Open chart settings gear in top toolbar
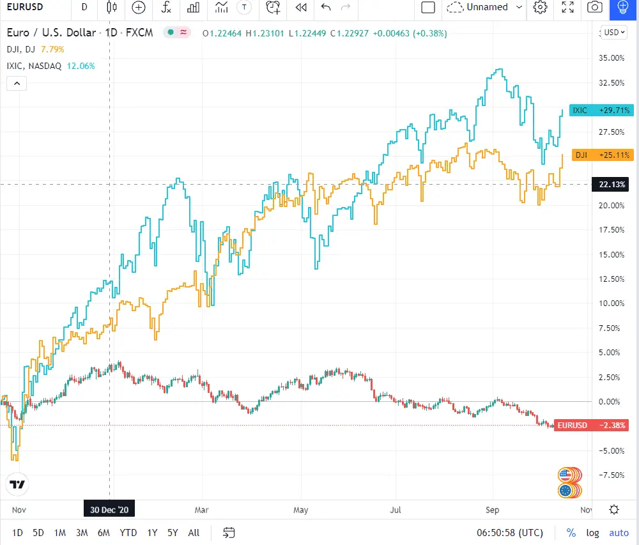639x545 pixels. point(540,7)
